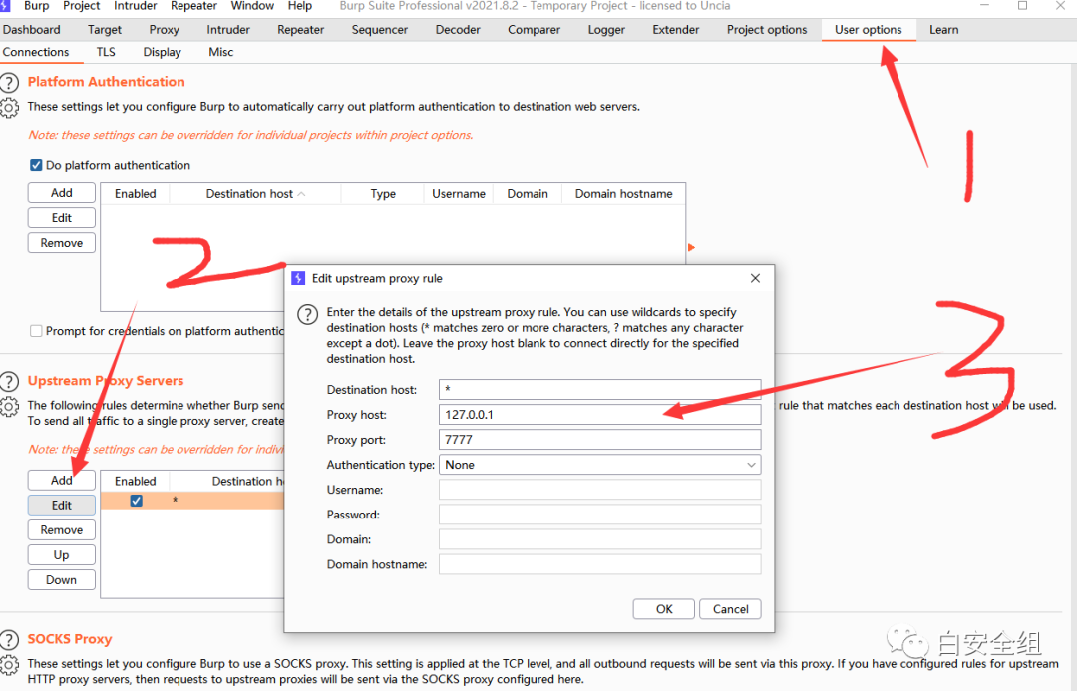Add a new upstream proxy server rule
Viewport: 1077px width, 691px height.
click(x=61, y=481)
